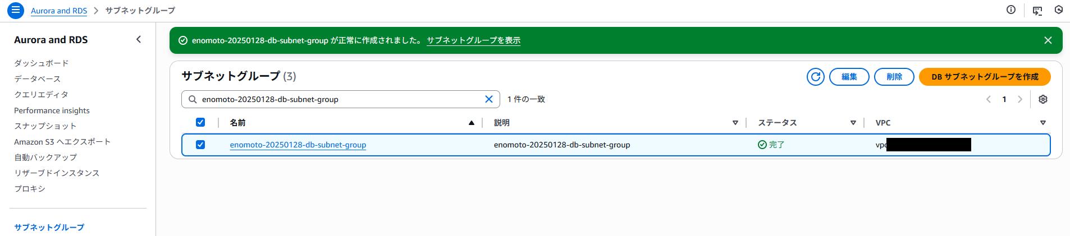
Task: Click the 削除 button
Action: [894, 77]
